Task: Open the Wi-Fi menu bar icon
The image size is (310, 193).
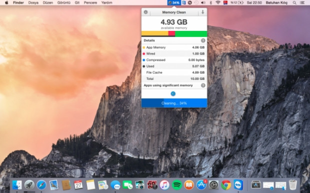Action: coord(218,3)
